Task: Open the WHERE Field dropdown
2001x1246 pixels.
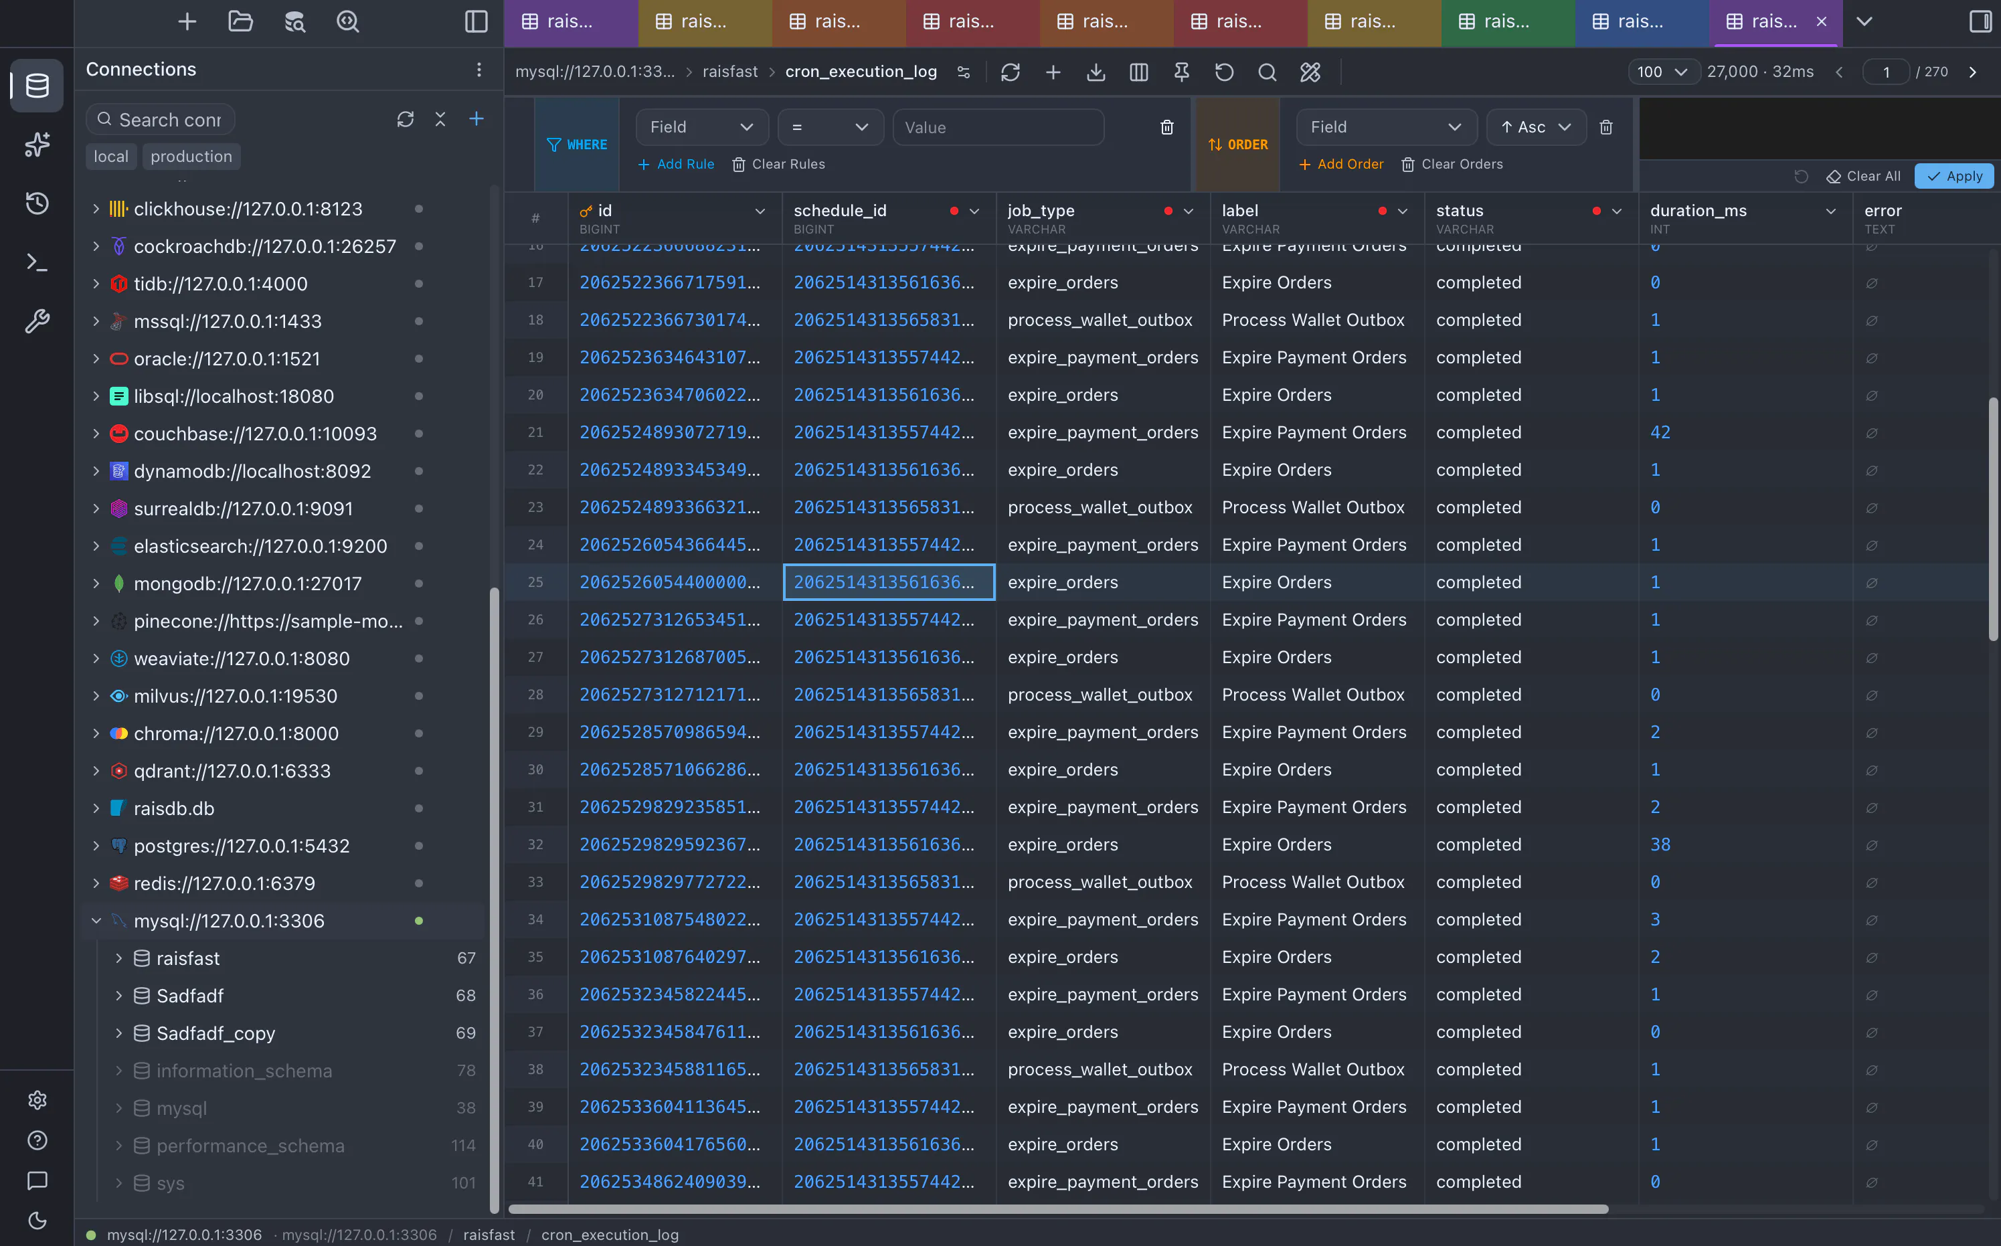Action: pos(702,127)
